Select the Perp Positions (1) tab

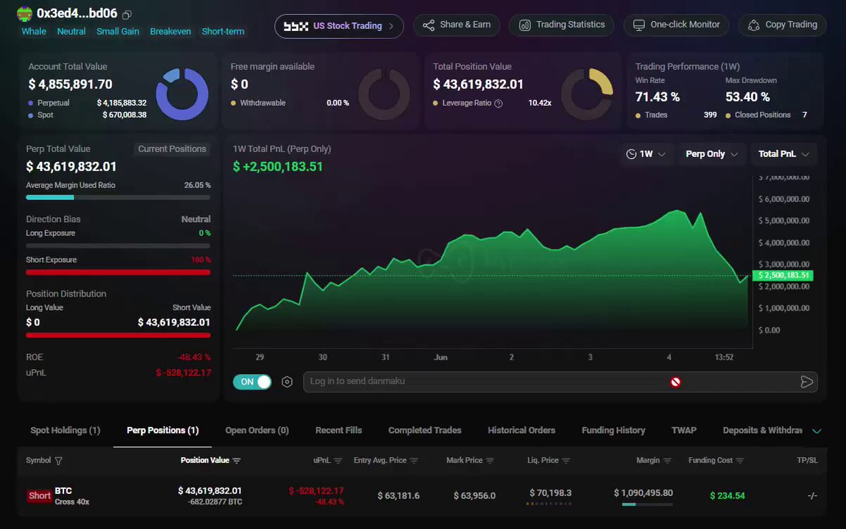click(163, 430)
